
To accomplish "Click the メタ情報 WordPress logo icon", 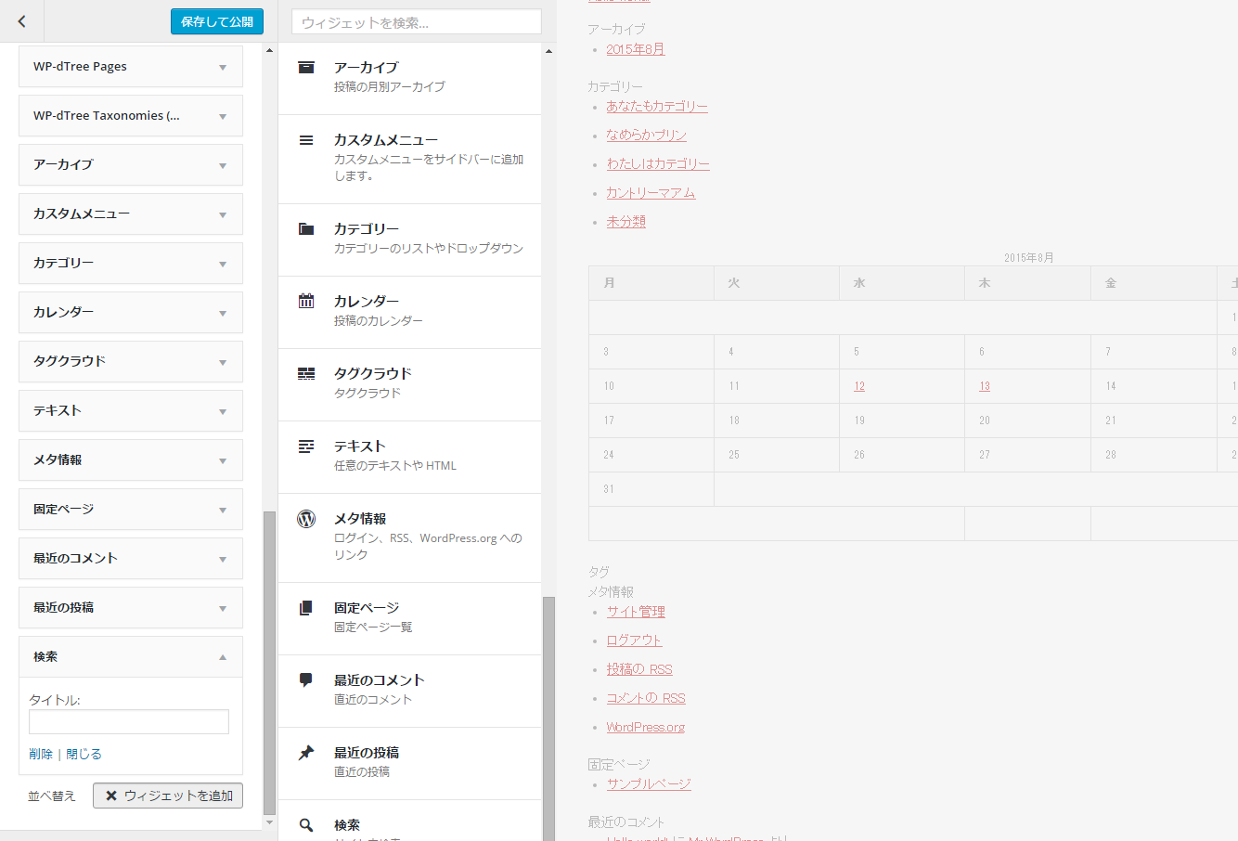I will [x=306, y=519].
